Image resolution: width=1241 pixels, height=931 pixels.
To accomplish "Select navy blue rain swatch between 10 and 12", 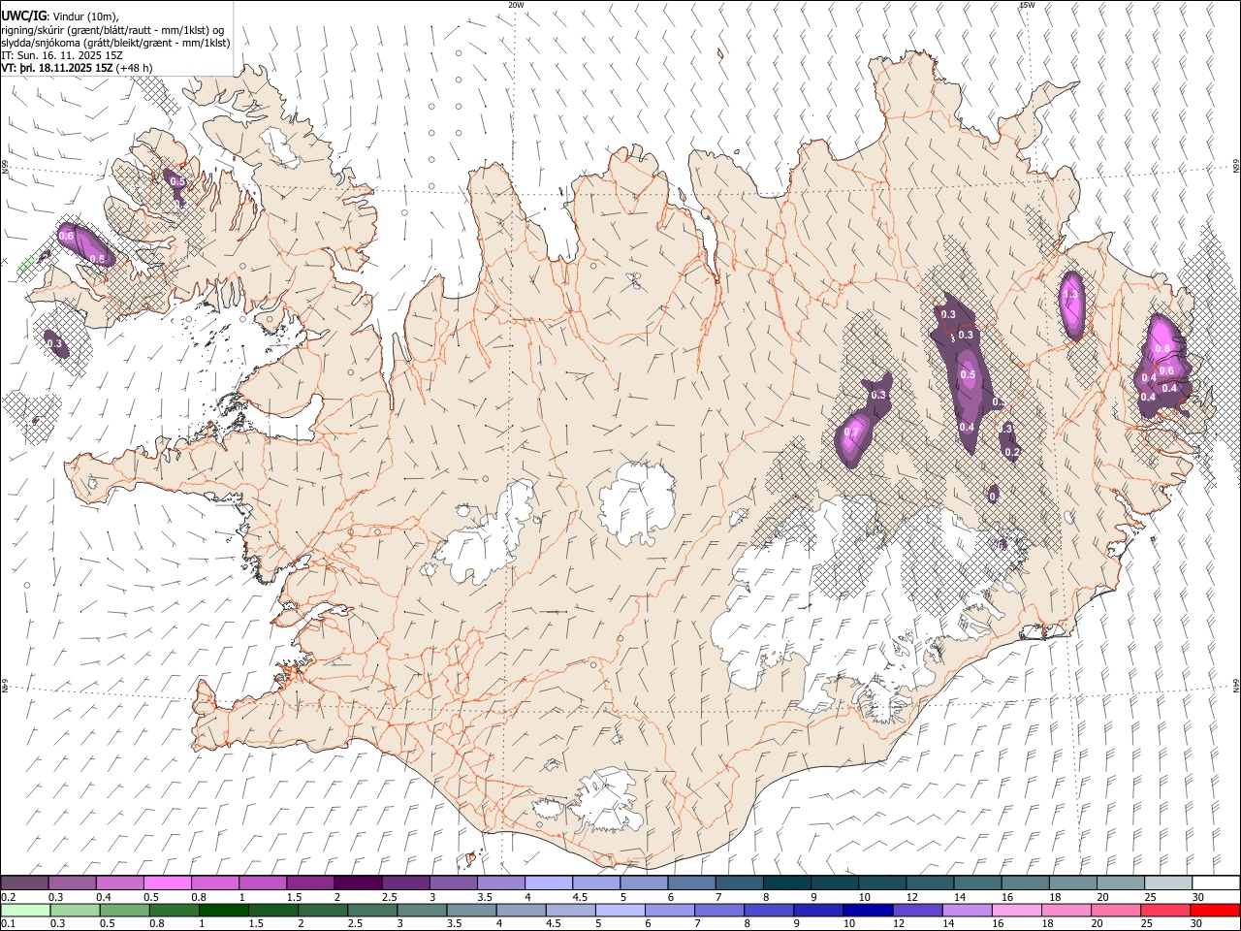I will pos(868,910).
